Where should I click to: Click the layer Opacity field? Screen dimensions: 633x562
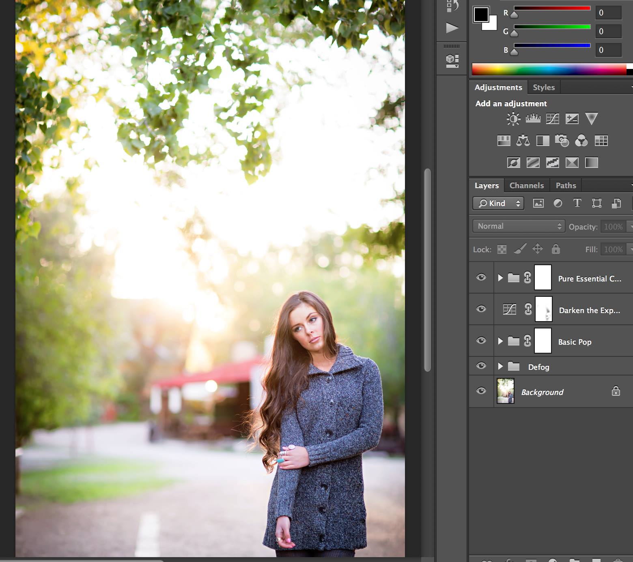click(613, 227)
